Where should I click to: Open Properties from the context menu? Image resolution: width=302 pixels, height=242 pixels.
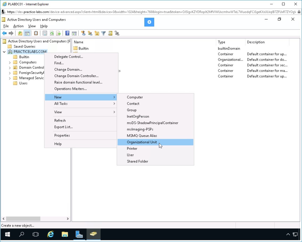(x=81, y=135)
